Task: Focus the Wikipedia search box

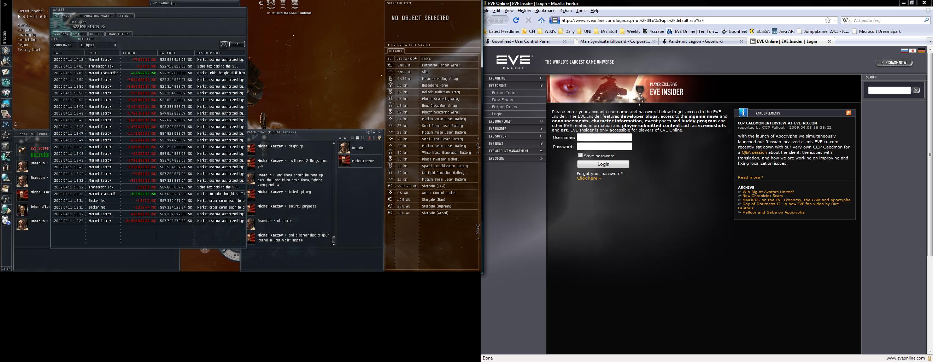Action: pos(887,20)
